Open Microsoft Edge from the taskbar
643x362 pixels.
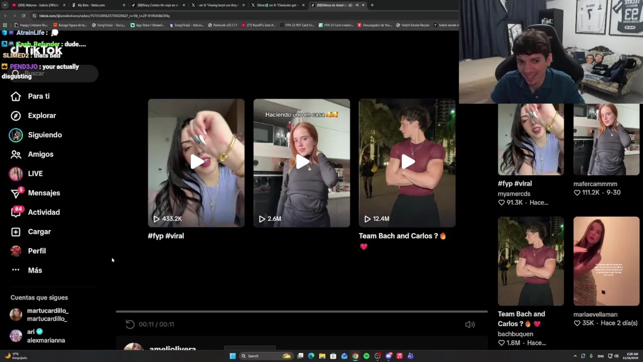(311, 356)
